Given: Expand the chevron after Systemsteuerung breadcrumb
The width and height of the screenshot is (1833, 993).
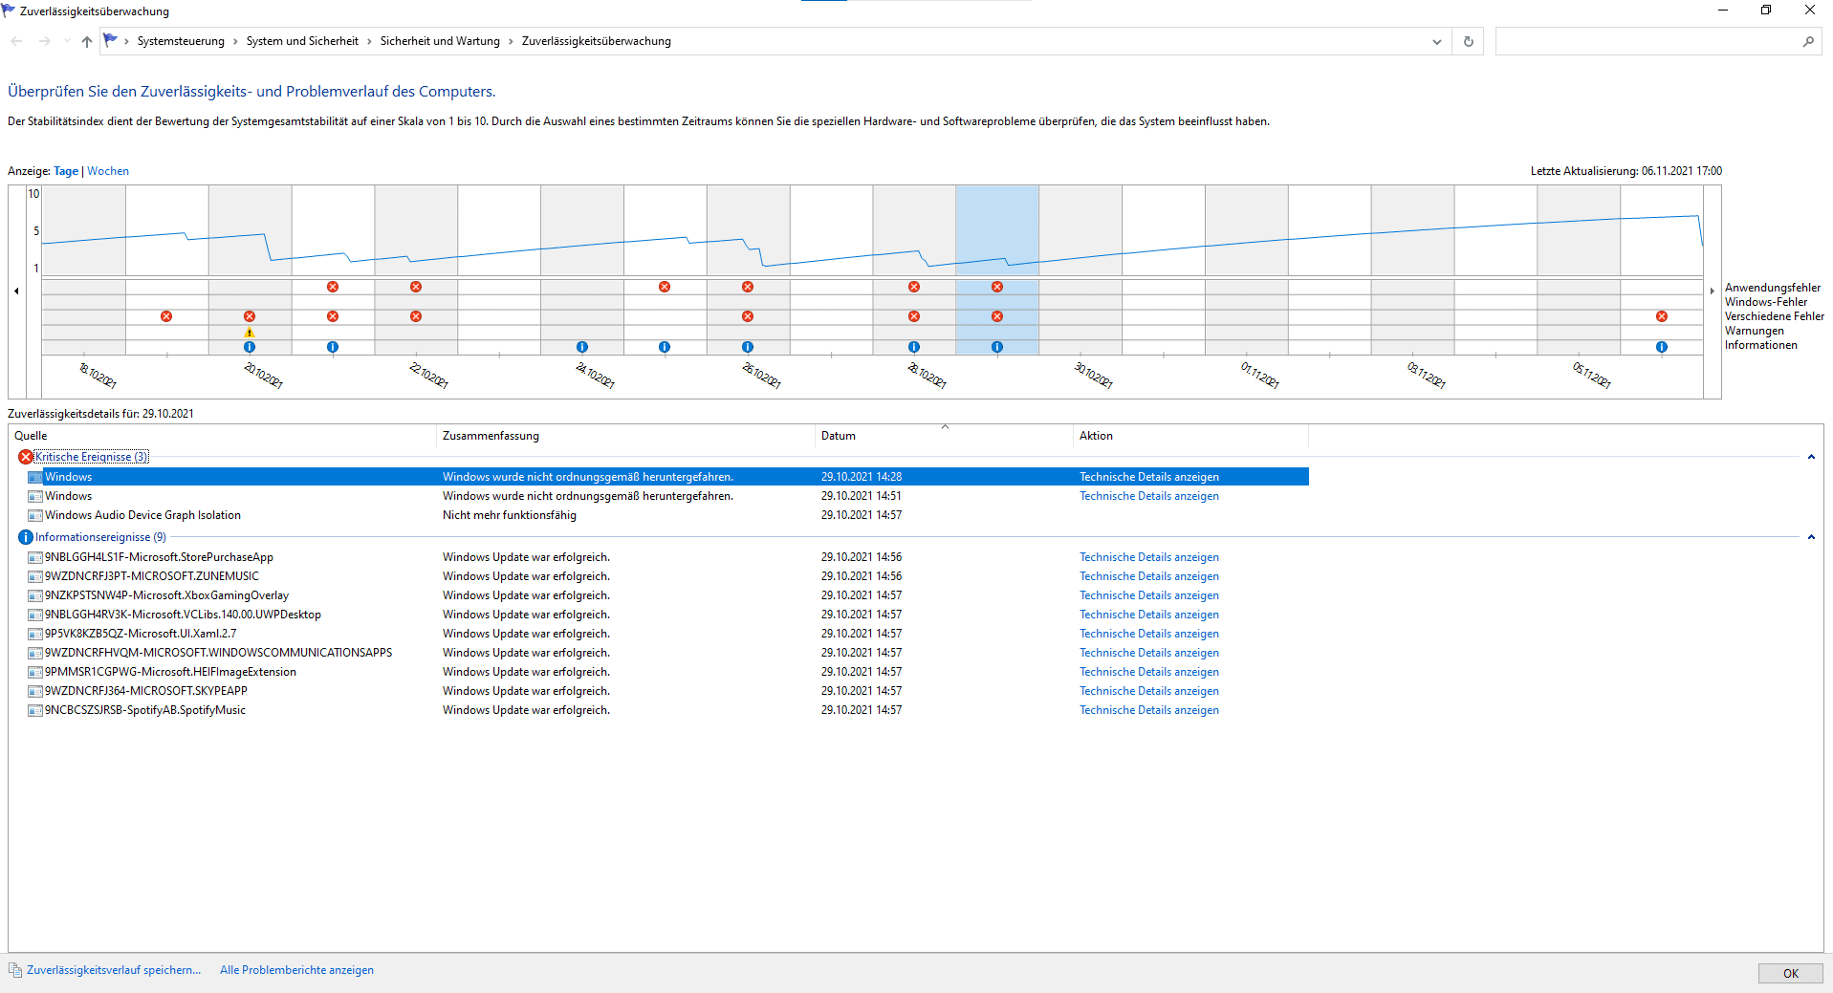Looking at the screenshot, I should (235, 41).
